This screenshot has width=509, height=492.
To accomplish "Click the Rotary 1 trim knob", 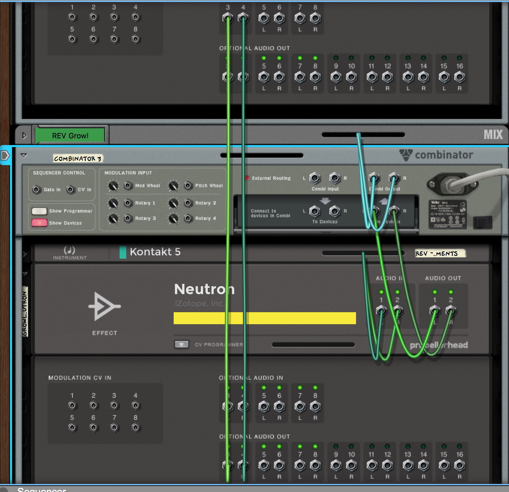I will 113,203.
